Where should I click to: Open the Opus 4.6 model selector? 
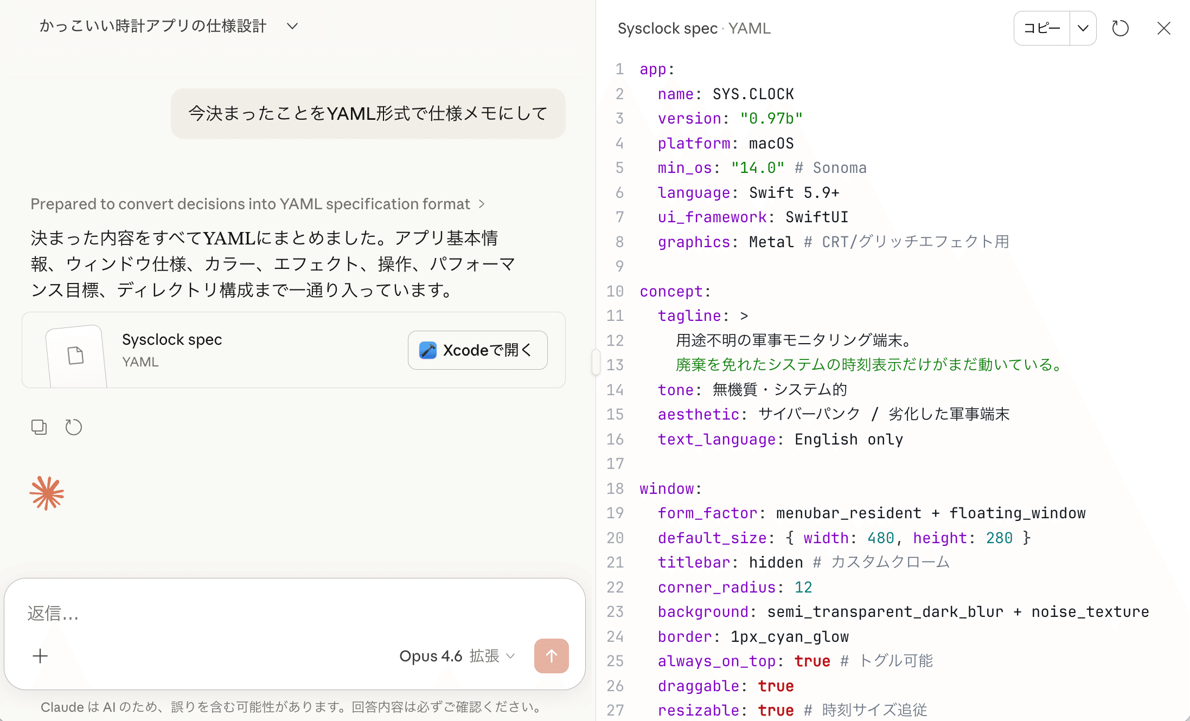click(456, 656)
